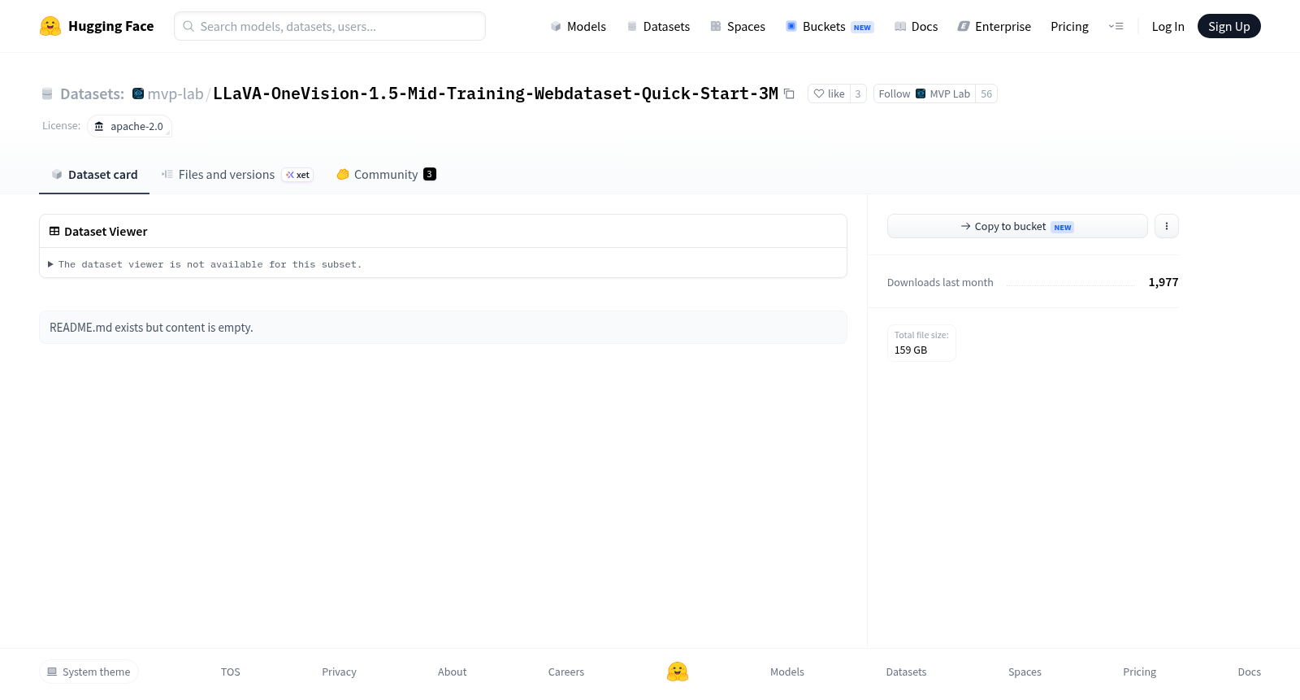Click the Hugging Face logo icon

point(50,26)
